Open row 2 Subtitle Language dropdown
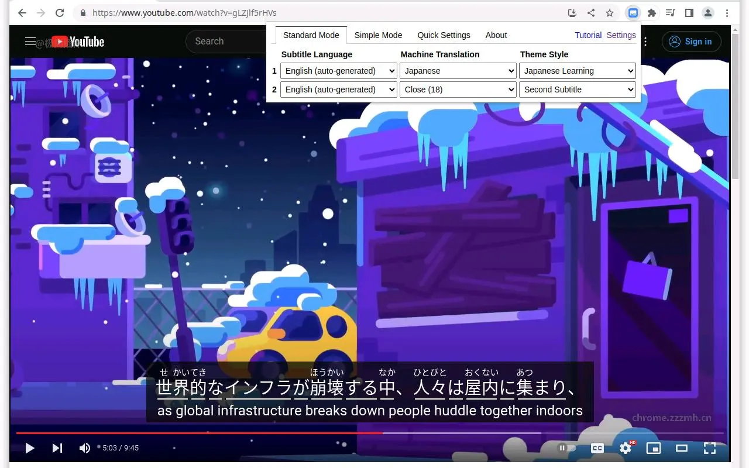Viewport: 749px width, 468px height. tap(339, 90)
